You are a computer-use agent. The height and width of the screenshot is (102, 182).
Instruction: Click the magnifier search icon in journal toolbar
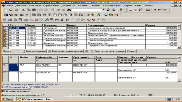[47, 20]
